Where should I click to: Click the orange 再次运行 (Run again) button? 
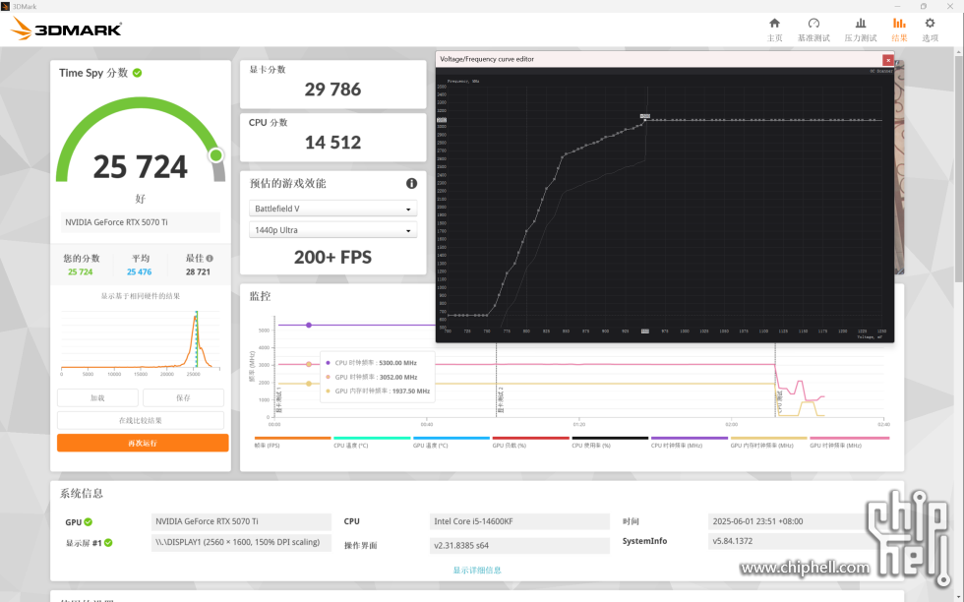[x=143, y=443]
